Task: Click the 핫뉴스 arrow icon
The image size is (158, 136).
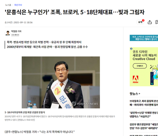Action: pos(139,94)
